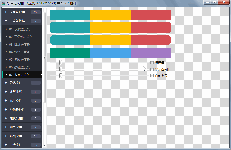Click the plus icon beside 柱状条控件

[x=6, y=118]
